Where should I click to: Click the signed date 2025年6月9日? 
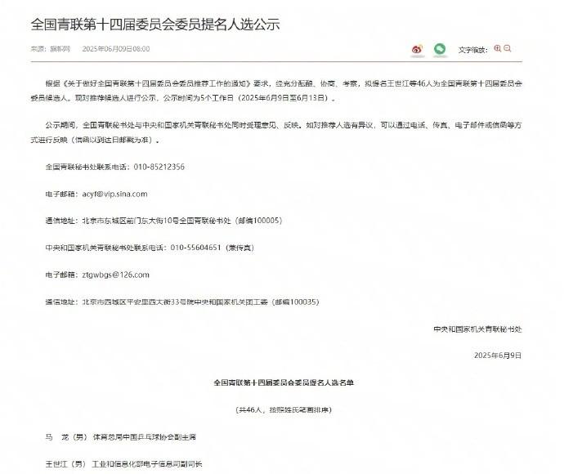(x=498, y=355)
